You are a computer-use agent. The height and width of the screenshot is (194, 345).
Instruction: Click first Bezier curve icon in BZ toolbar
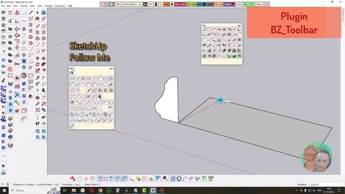point(72,79)
